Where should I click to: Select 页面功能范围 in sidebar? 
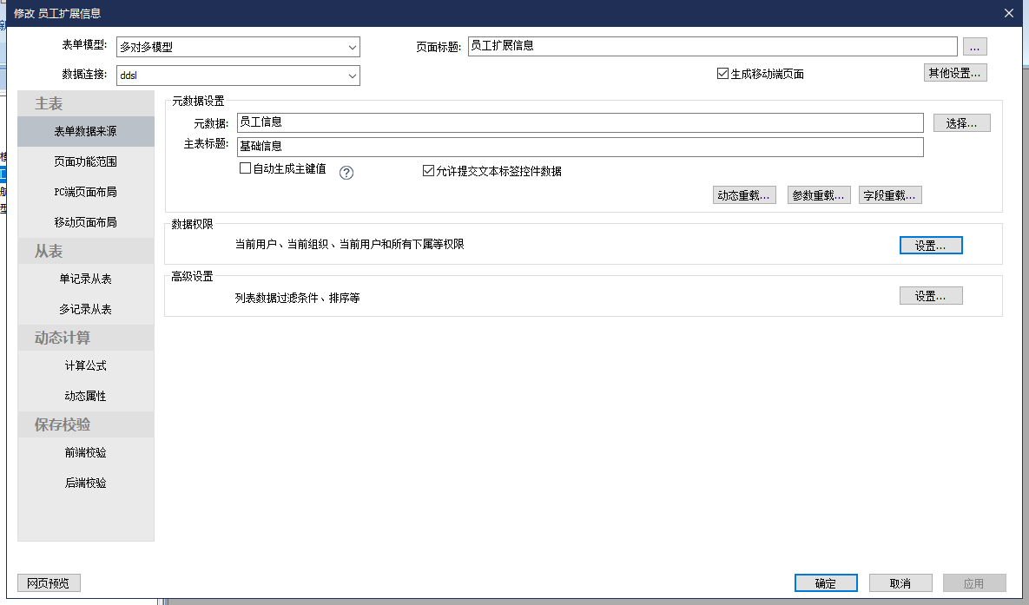tap(85, 161)
